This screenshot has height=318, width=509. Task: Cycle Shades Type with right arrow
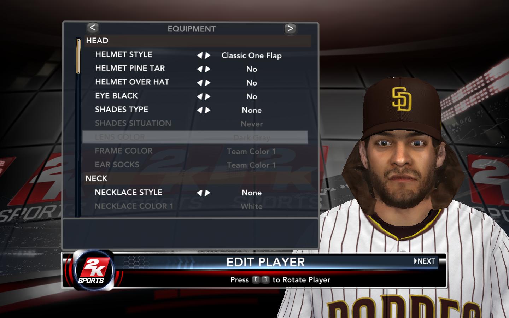[208, 110]
